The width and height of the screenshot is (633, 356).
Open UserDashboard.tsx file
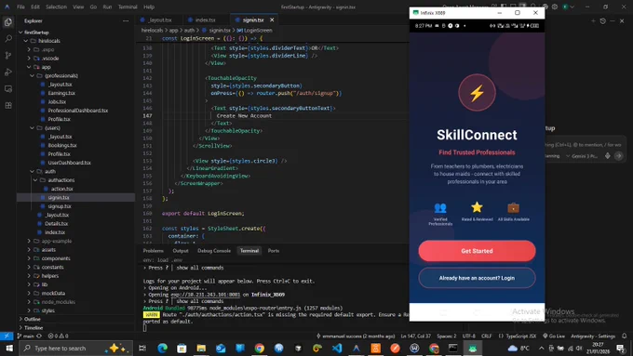point(69,163)
